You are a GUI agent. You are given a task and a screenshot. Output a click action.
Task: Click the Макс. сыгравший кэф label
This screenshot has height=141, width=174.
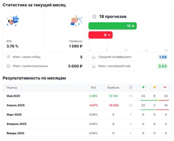click(x=114, y=66)
